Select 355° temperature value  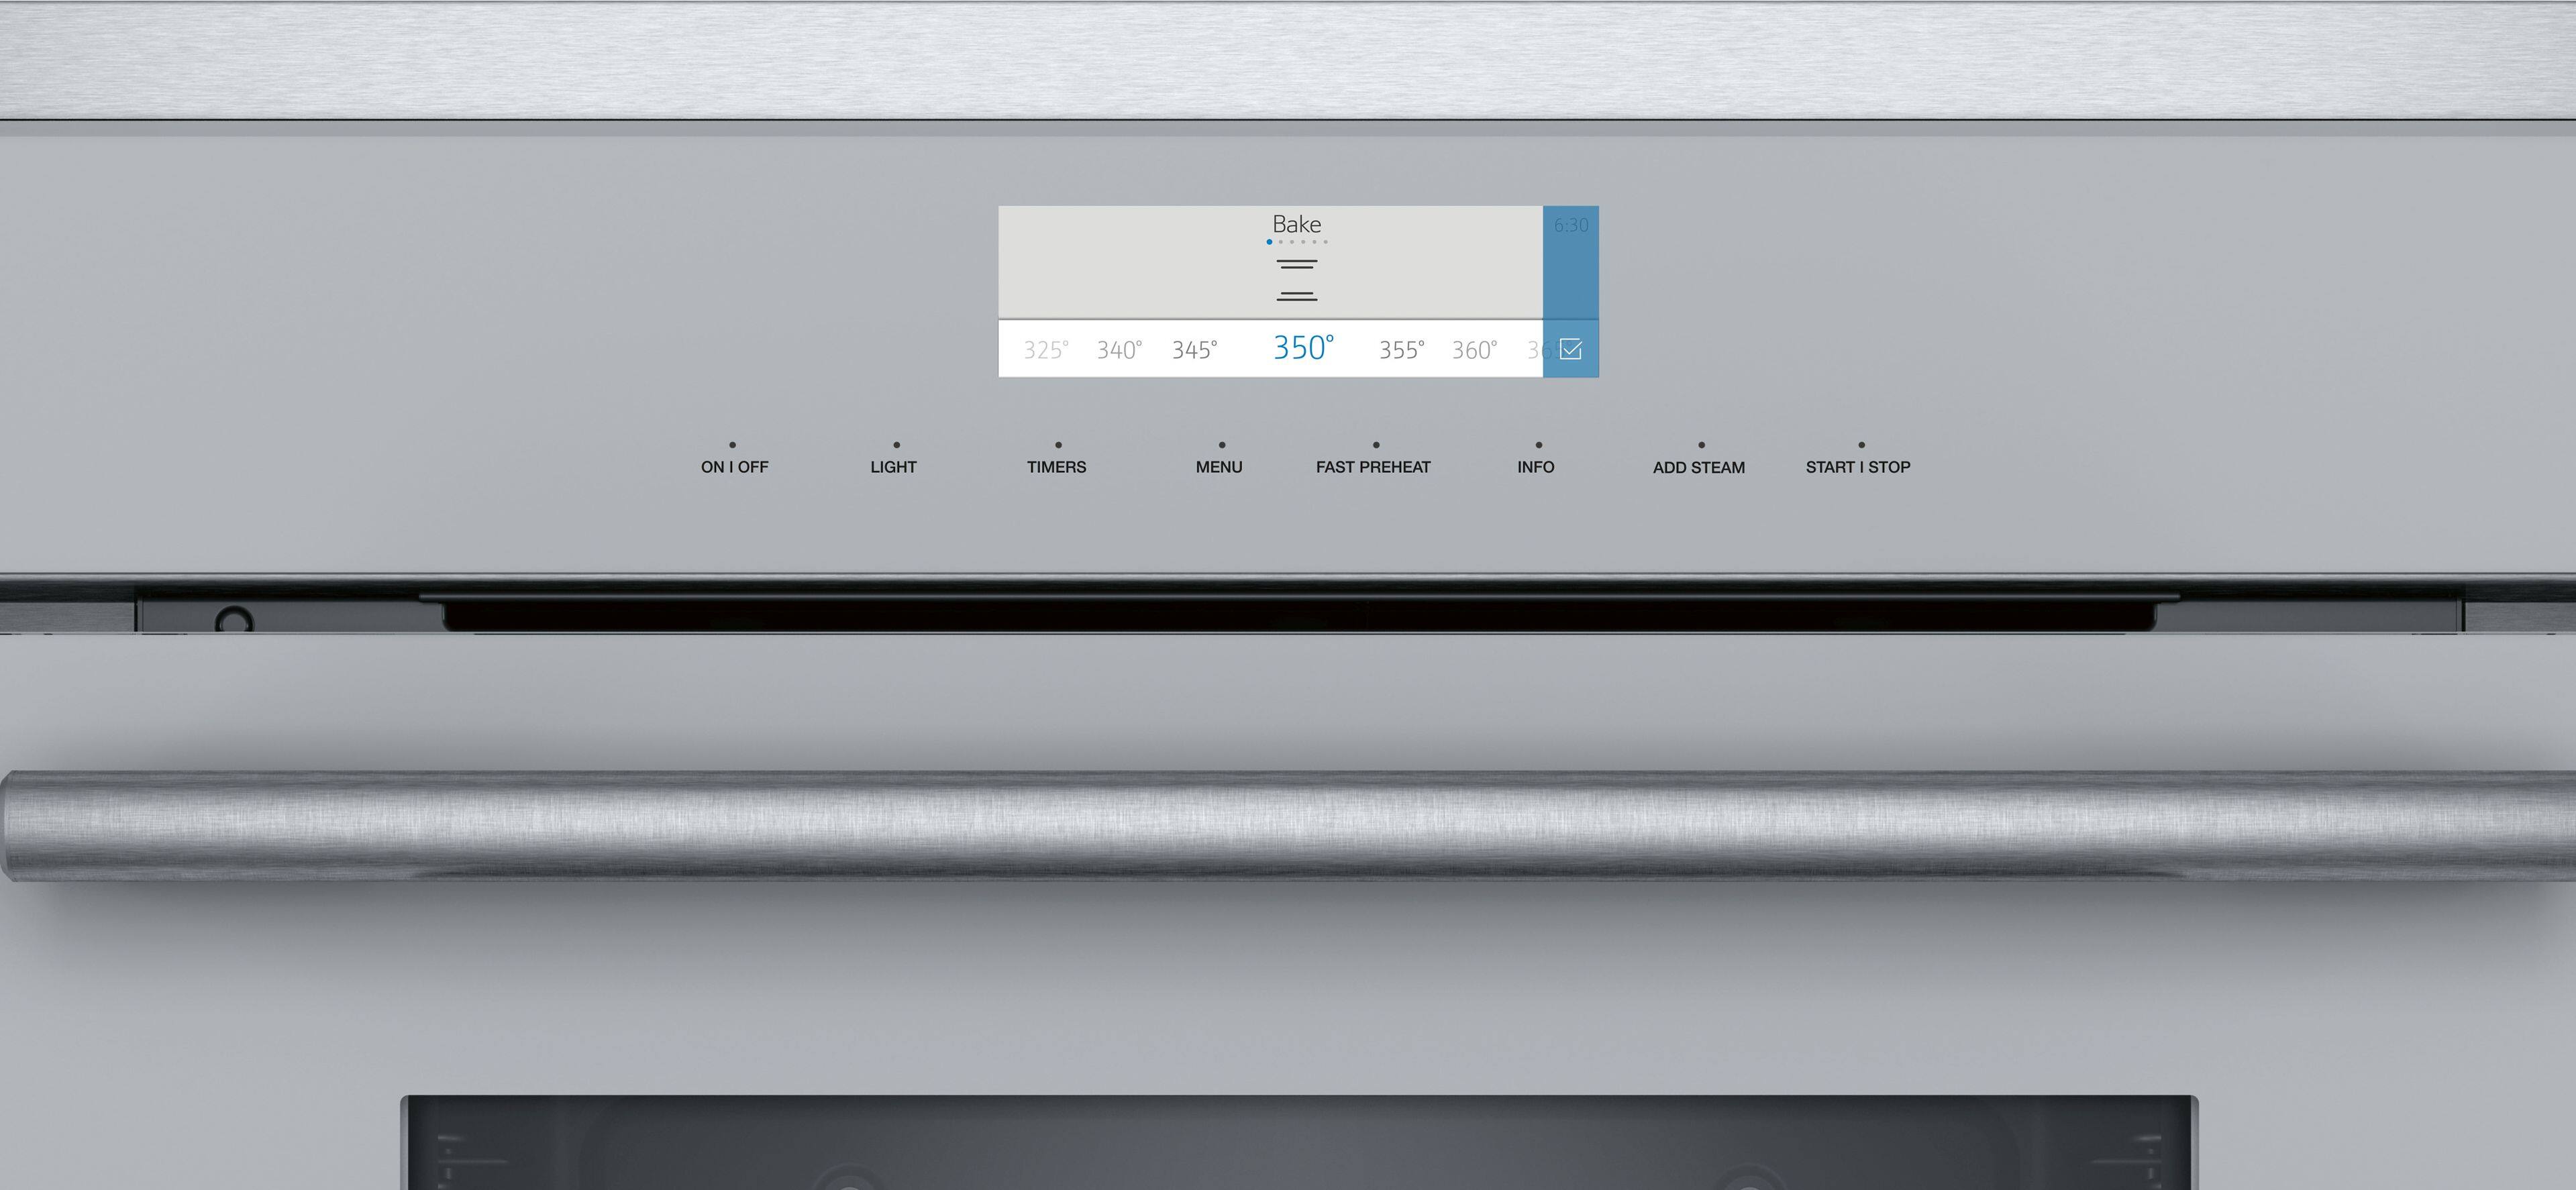(x=1402, y=350)
